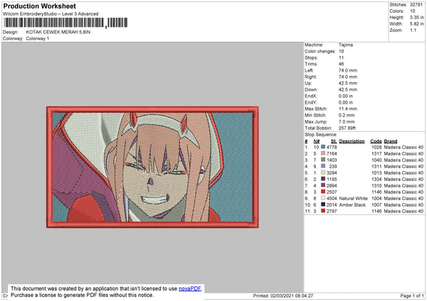Pick the red swatch with stitch count 2507

click(x=323, y=192)
